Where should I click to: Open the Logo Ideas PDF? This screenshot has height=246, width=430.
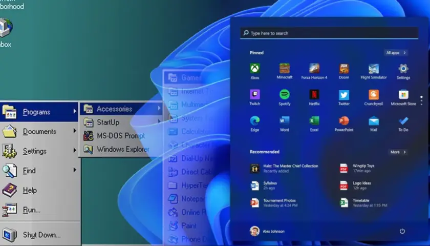[x=355, y=186]
